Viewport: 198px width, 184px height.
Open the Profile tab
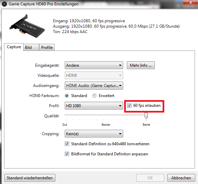click(x=47, y=48)
